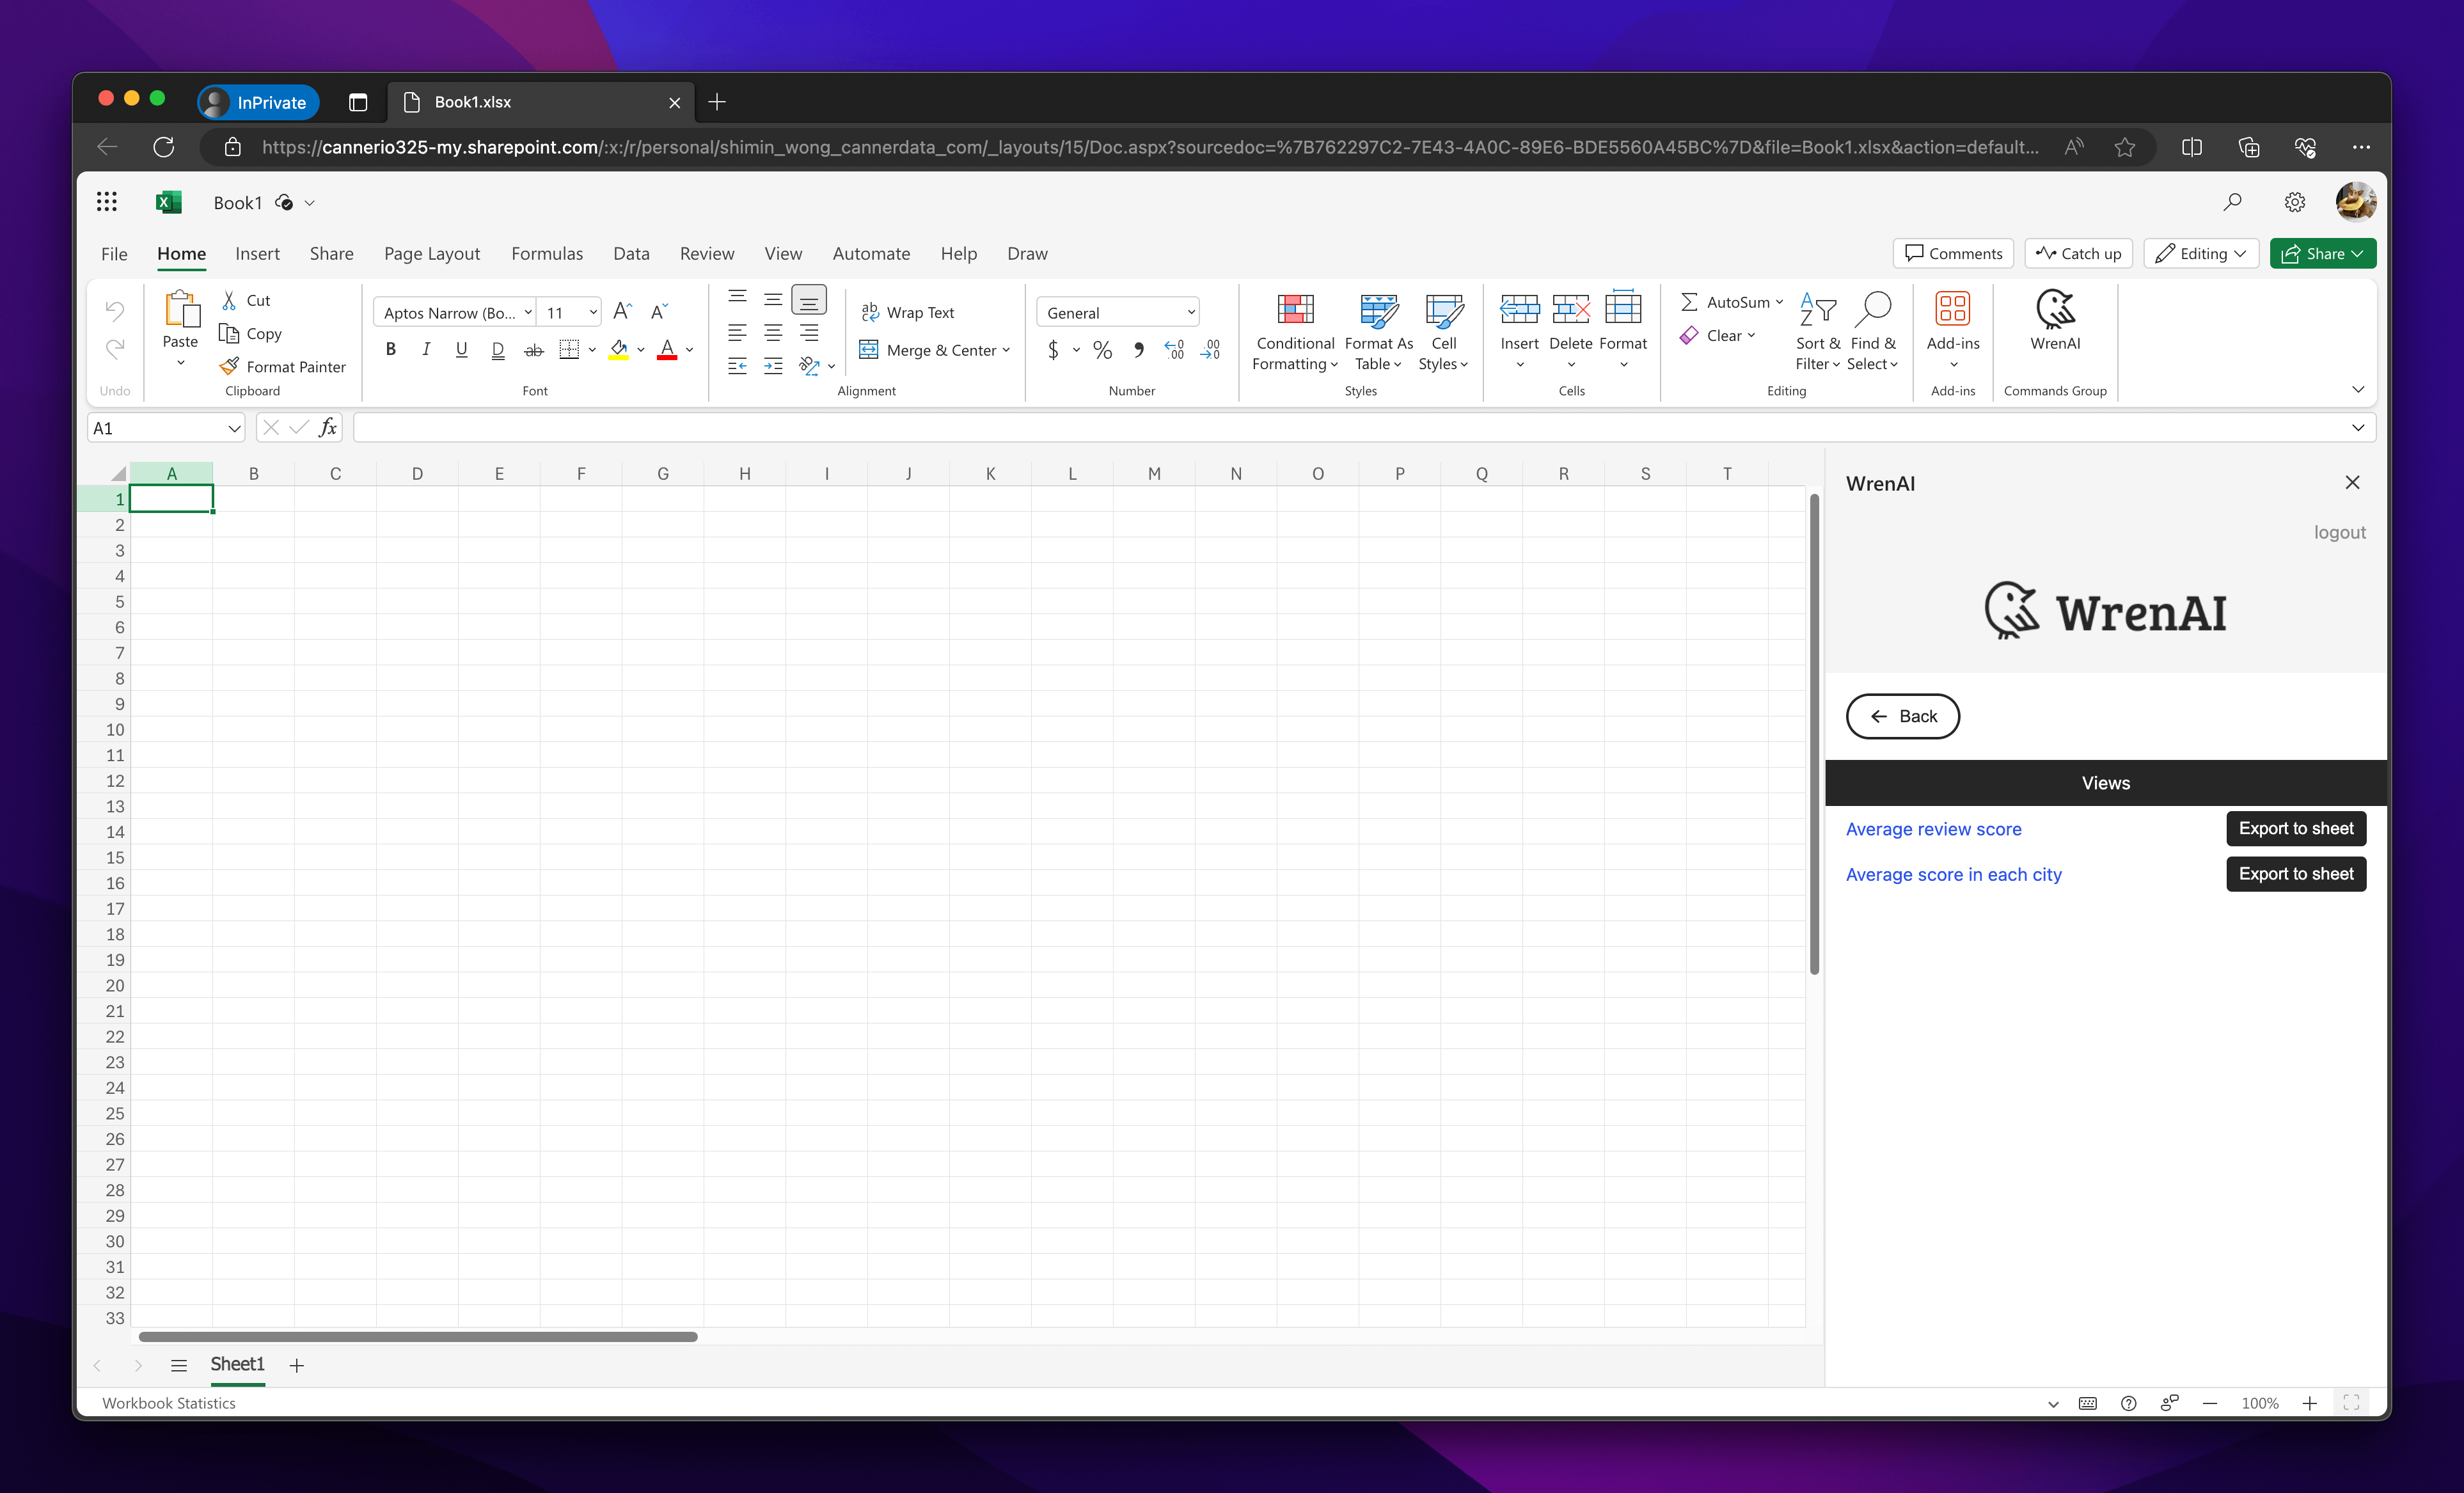Click Decrease Decimal icon

[1210, 349]
